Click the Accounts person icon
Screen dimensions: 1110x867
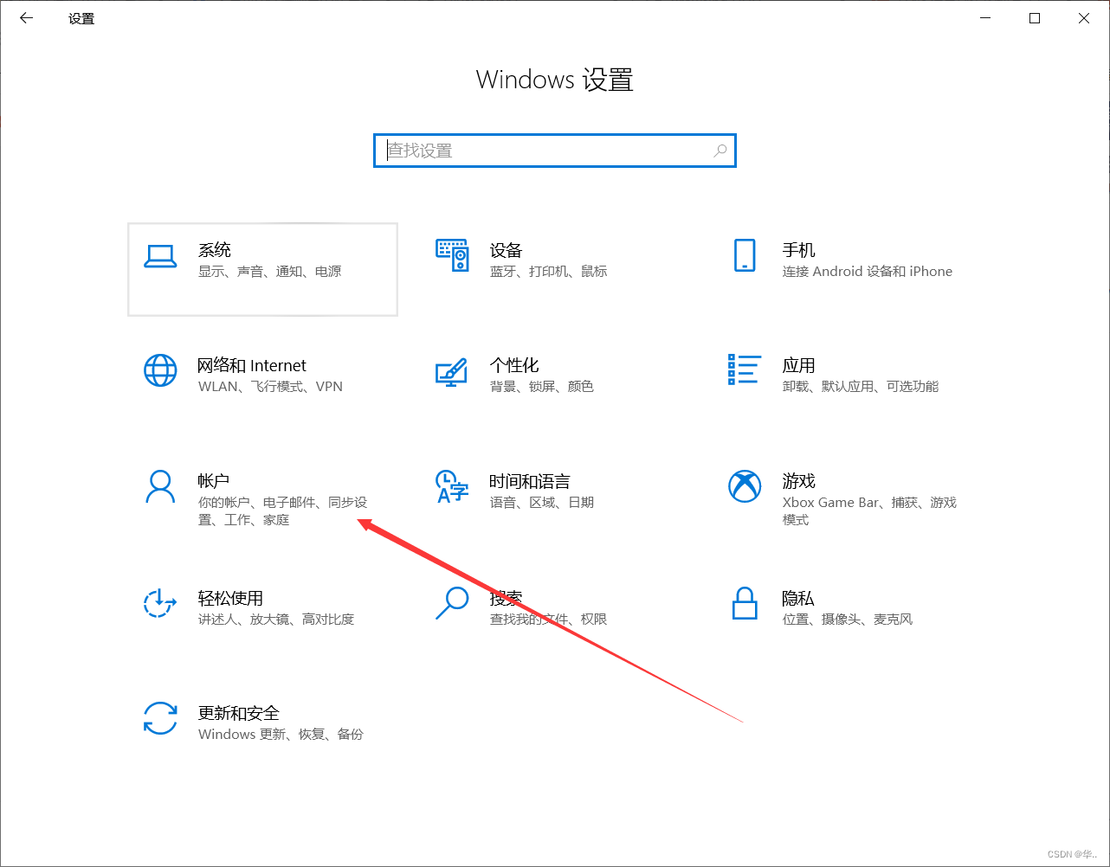tap(160, 486)
